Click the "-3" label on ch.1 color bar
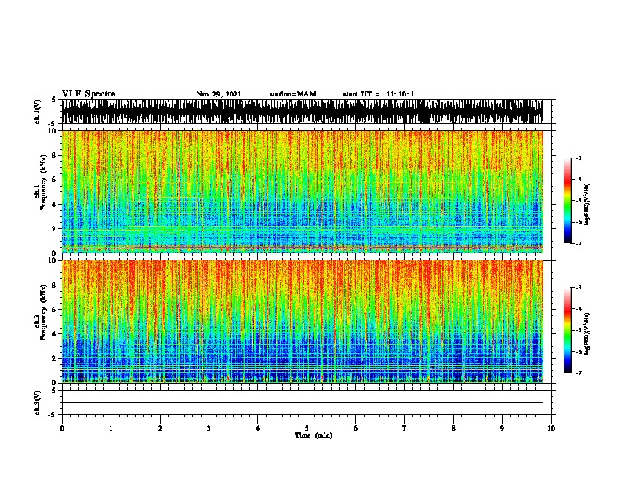 click(x=578, y=158)
